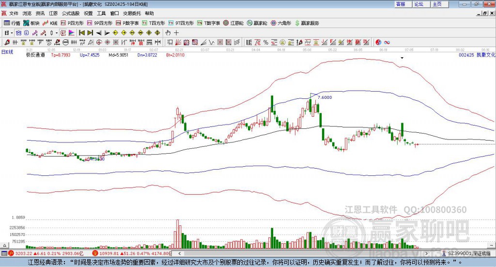Open the 资讯 menu
Screen dimensions: 496x267
point(40,13)
